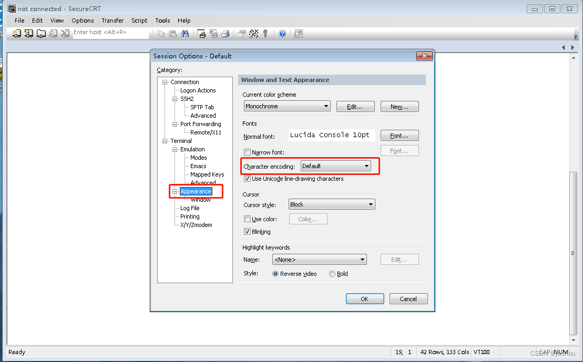Open the File menu
The image size is (583, 362).
19,20
